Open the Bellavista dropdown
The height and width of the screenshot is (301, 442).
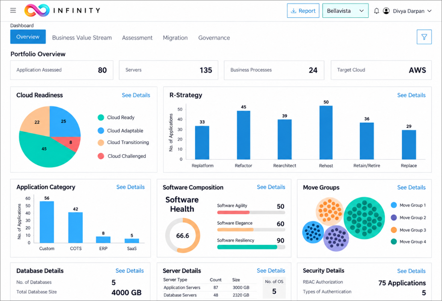345,11
